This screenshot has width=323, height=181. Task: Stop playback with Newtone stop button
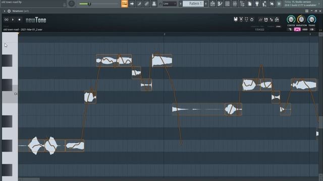(x=19, y=20)
